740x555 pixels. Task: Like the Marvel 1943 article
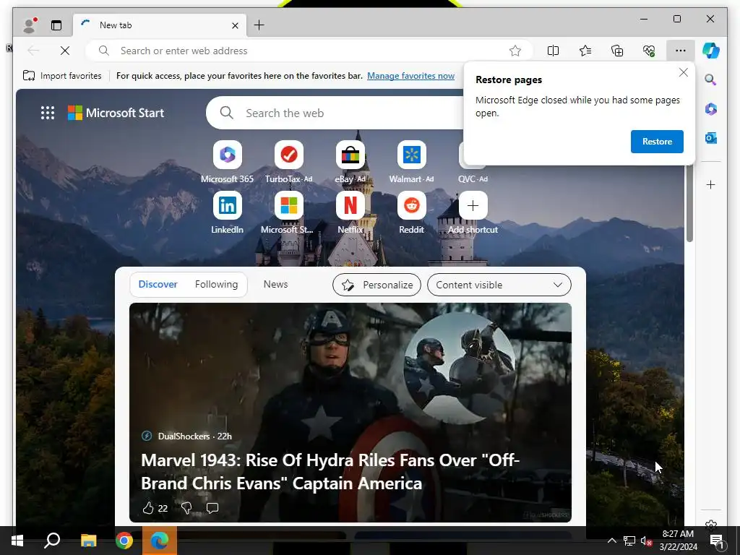148,508
